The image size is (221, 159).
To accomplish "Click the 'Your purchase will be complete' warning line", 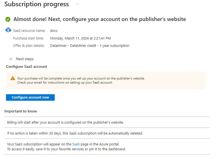I will click(x=81, y=78).
